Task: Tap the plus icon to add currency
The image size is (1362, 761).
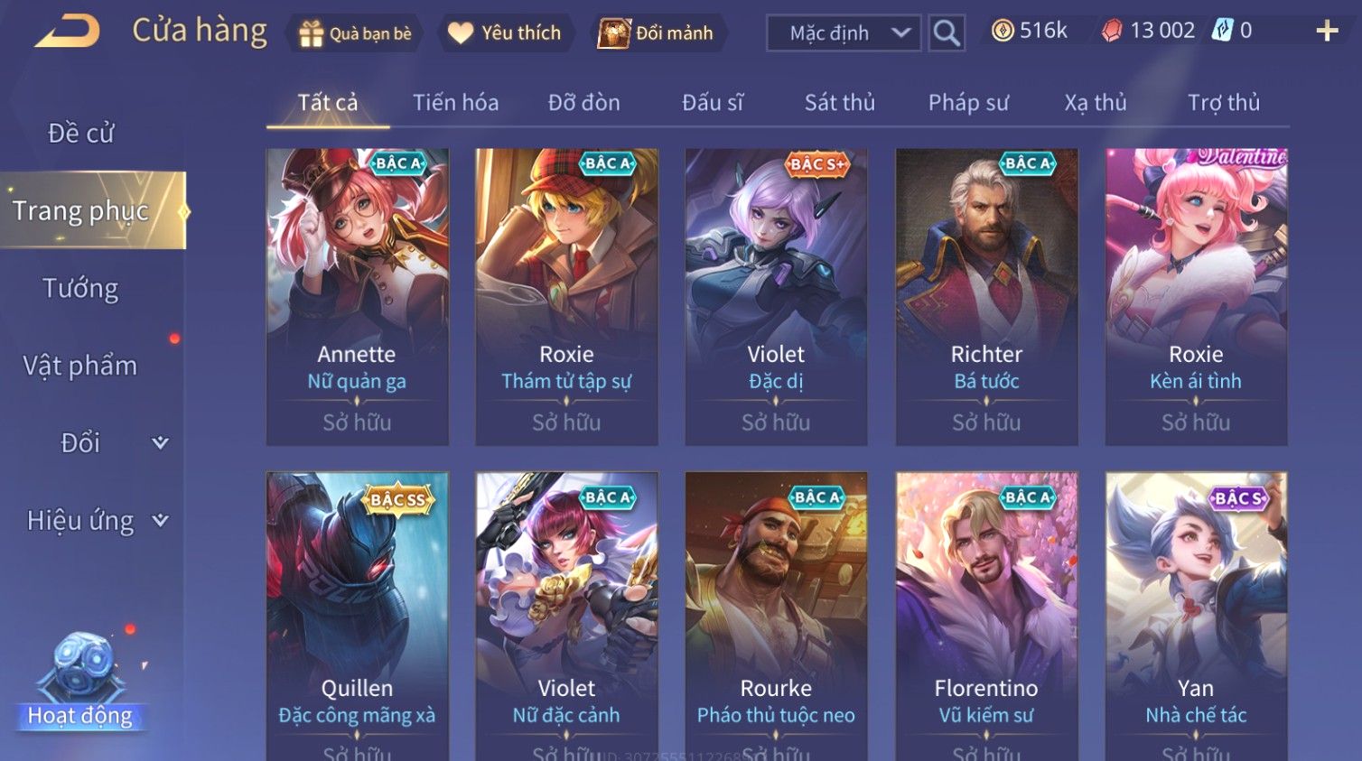Action: [x=1327, y=32]
